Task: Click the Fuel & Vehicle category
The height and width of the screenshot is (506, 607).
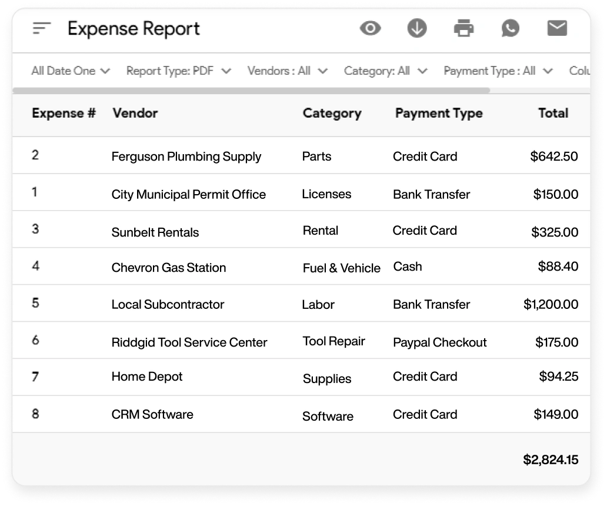Action: pos(341,268)
